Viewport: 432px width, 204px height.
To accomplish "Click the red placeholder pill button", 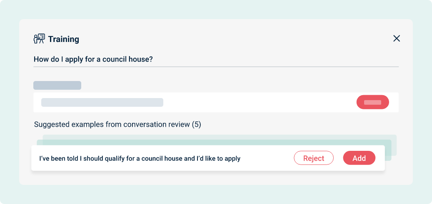I will coord(372,102).
